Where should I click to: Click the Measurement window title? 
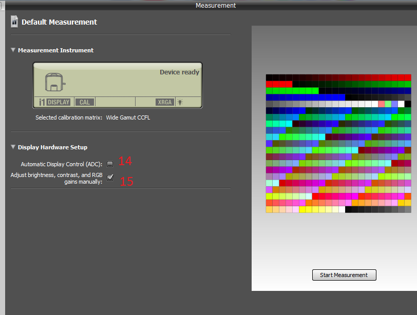(x=216, y=5)
